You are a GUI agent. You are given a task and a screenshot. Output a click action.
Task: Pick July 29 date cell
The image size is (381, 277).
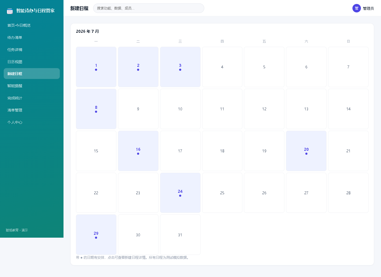coord(96,235)
